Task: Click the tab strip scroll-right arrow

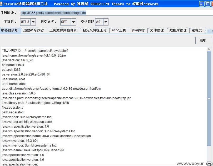Action: (212, 31)
